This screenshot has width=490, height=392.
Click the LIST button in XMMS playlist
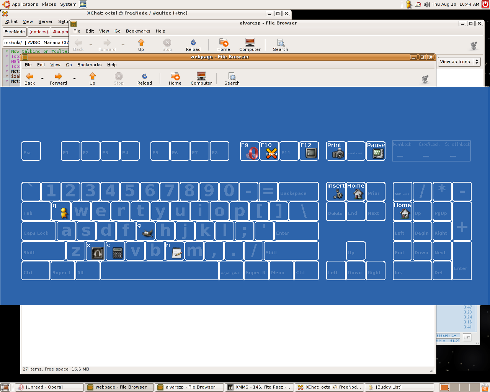tap(467, 337)
